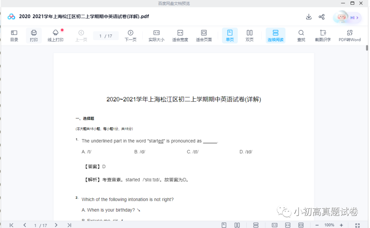Click fit width icon in bottom bar

coord(288,225)
